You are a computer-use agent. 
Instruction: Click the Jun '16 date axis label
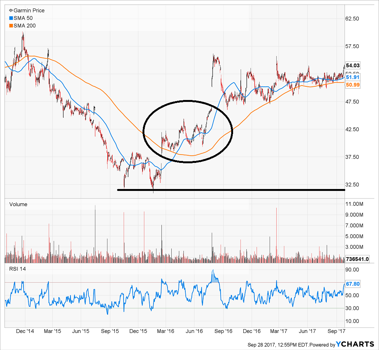coord(194,331)
